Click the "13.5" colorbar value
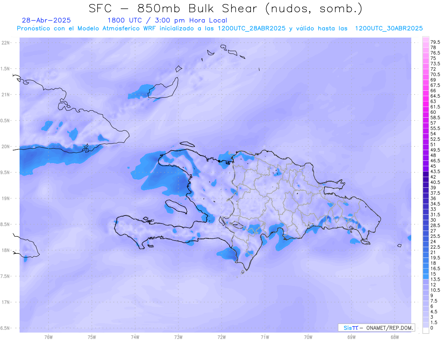The height and width of the screenshot is (342, 443). point(435,280)
